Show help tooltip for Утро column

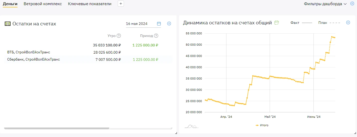(119, 36)
